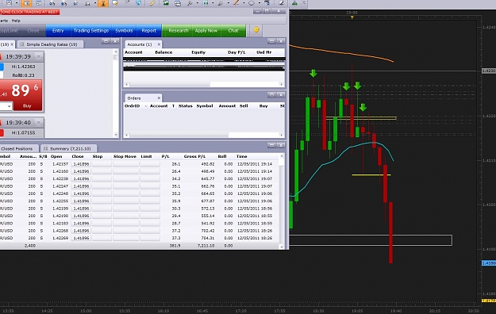Select the ellipse drawing tool in chart toolbar
Viewport: 496px width, 314px height.
click(251, 3)
